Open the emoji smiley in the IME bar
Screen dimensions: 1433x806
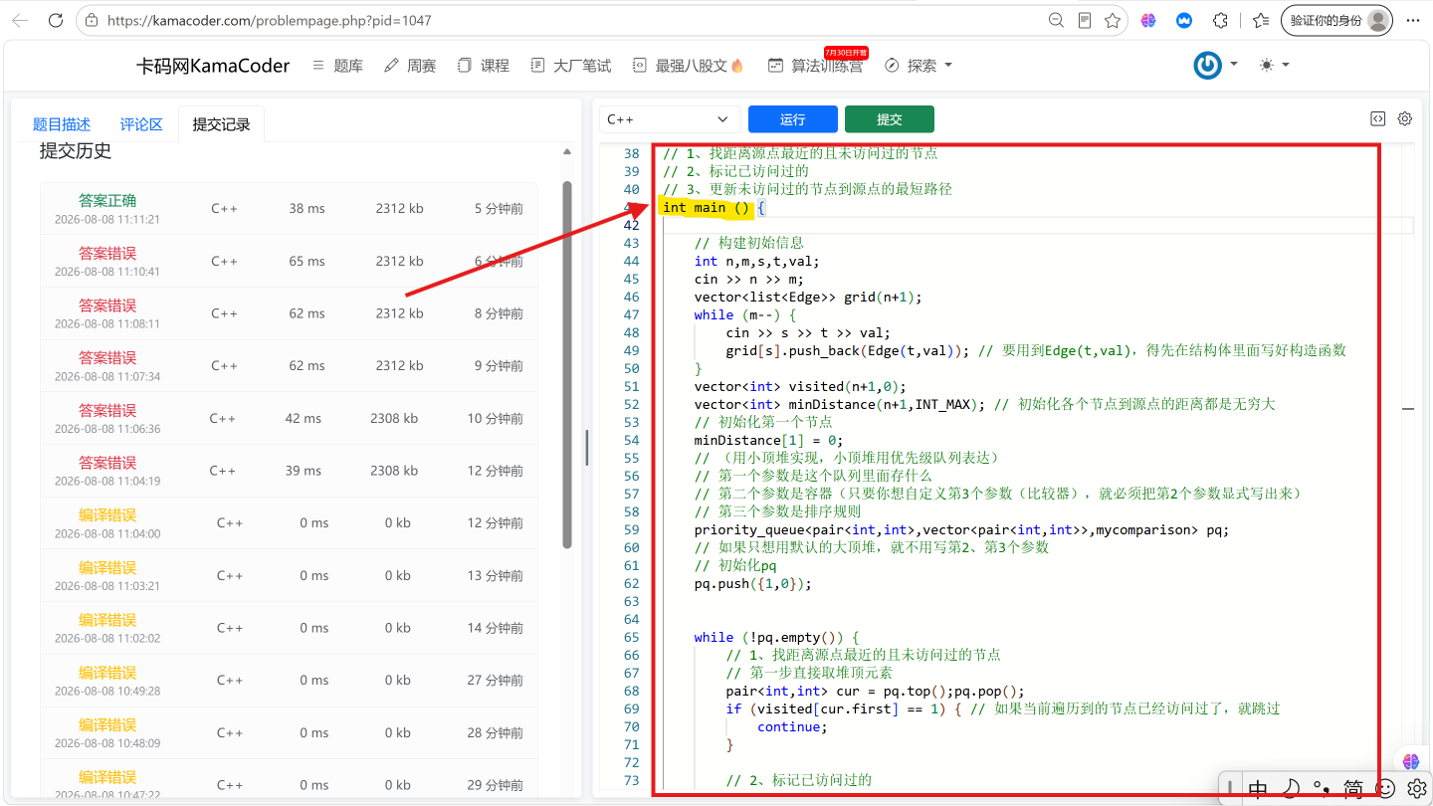[1385, 789]
